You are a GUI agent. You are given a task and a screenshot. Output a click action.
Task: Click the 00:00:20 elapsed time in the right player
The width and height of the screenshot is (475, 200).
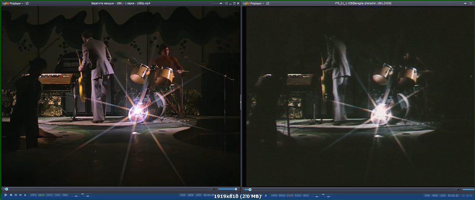(453, 195)
